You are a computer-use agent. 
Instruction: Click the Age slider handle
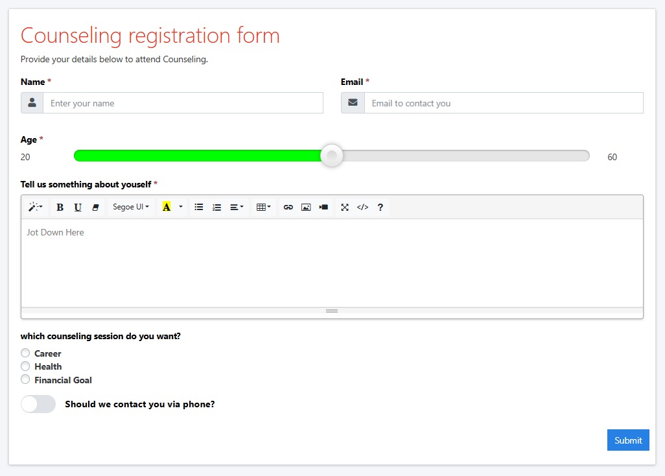[x=332, y=156]
